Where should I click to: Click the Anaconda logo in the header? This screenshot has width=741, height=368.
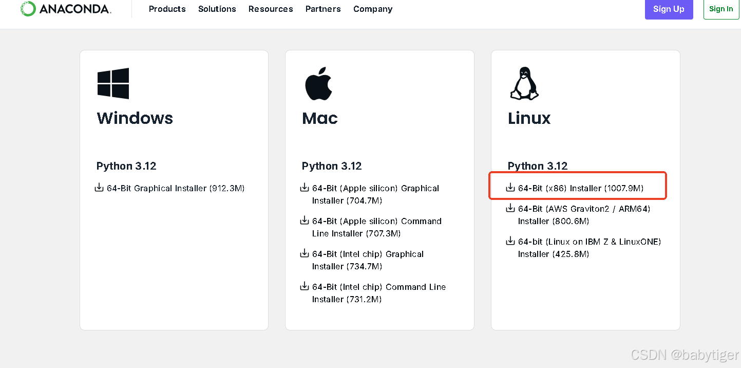66,9
